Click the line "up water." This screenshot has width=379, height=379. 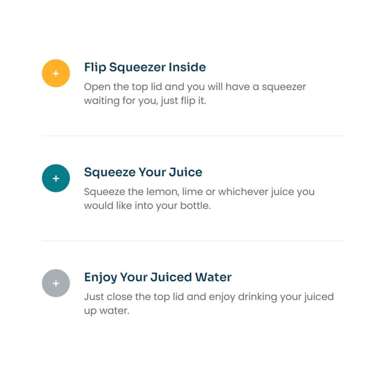[x=106, y=311]
